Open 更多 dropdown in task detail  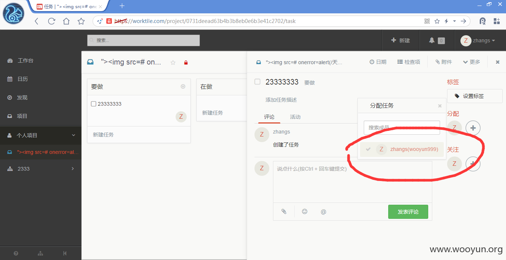pos(472,62)
